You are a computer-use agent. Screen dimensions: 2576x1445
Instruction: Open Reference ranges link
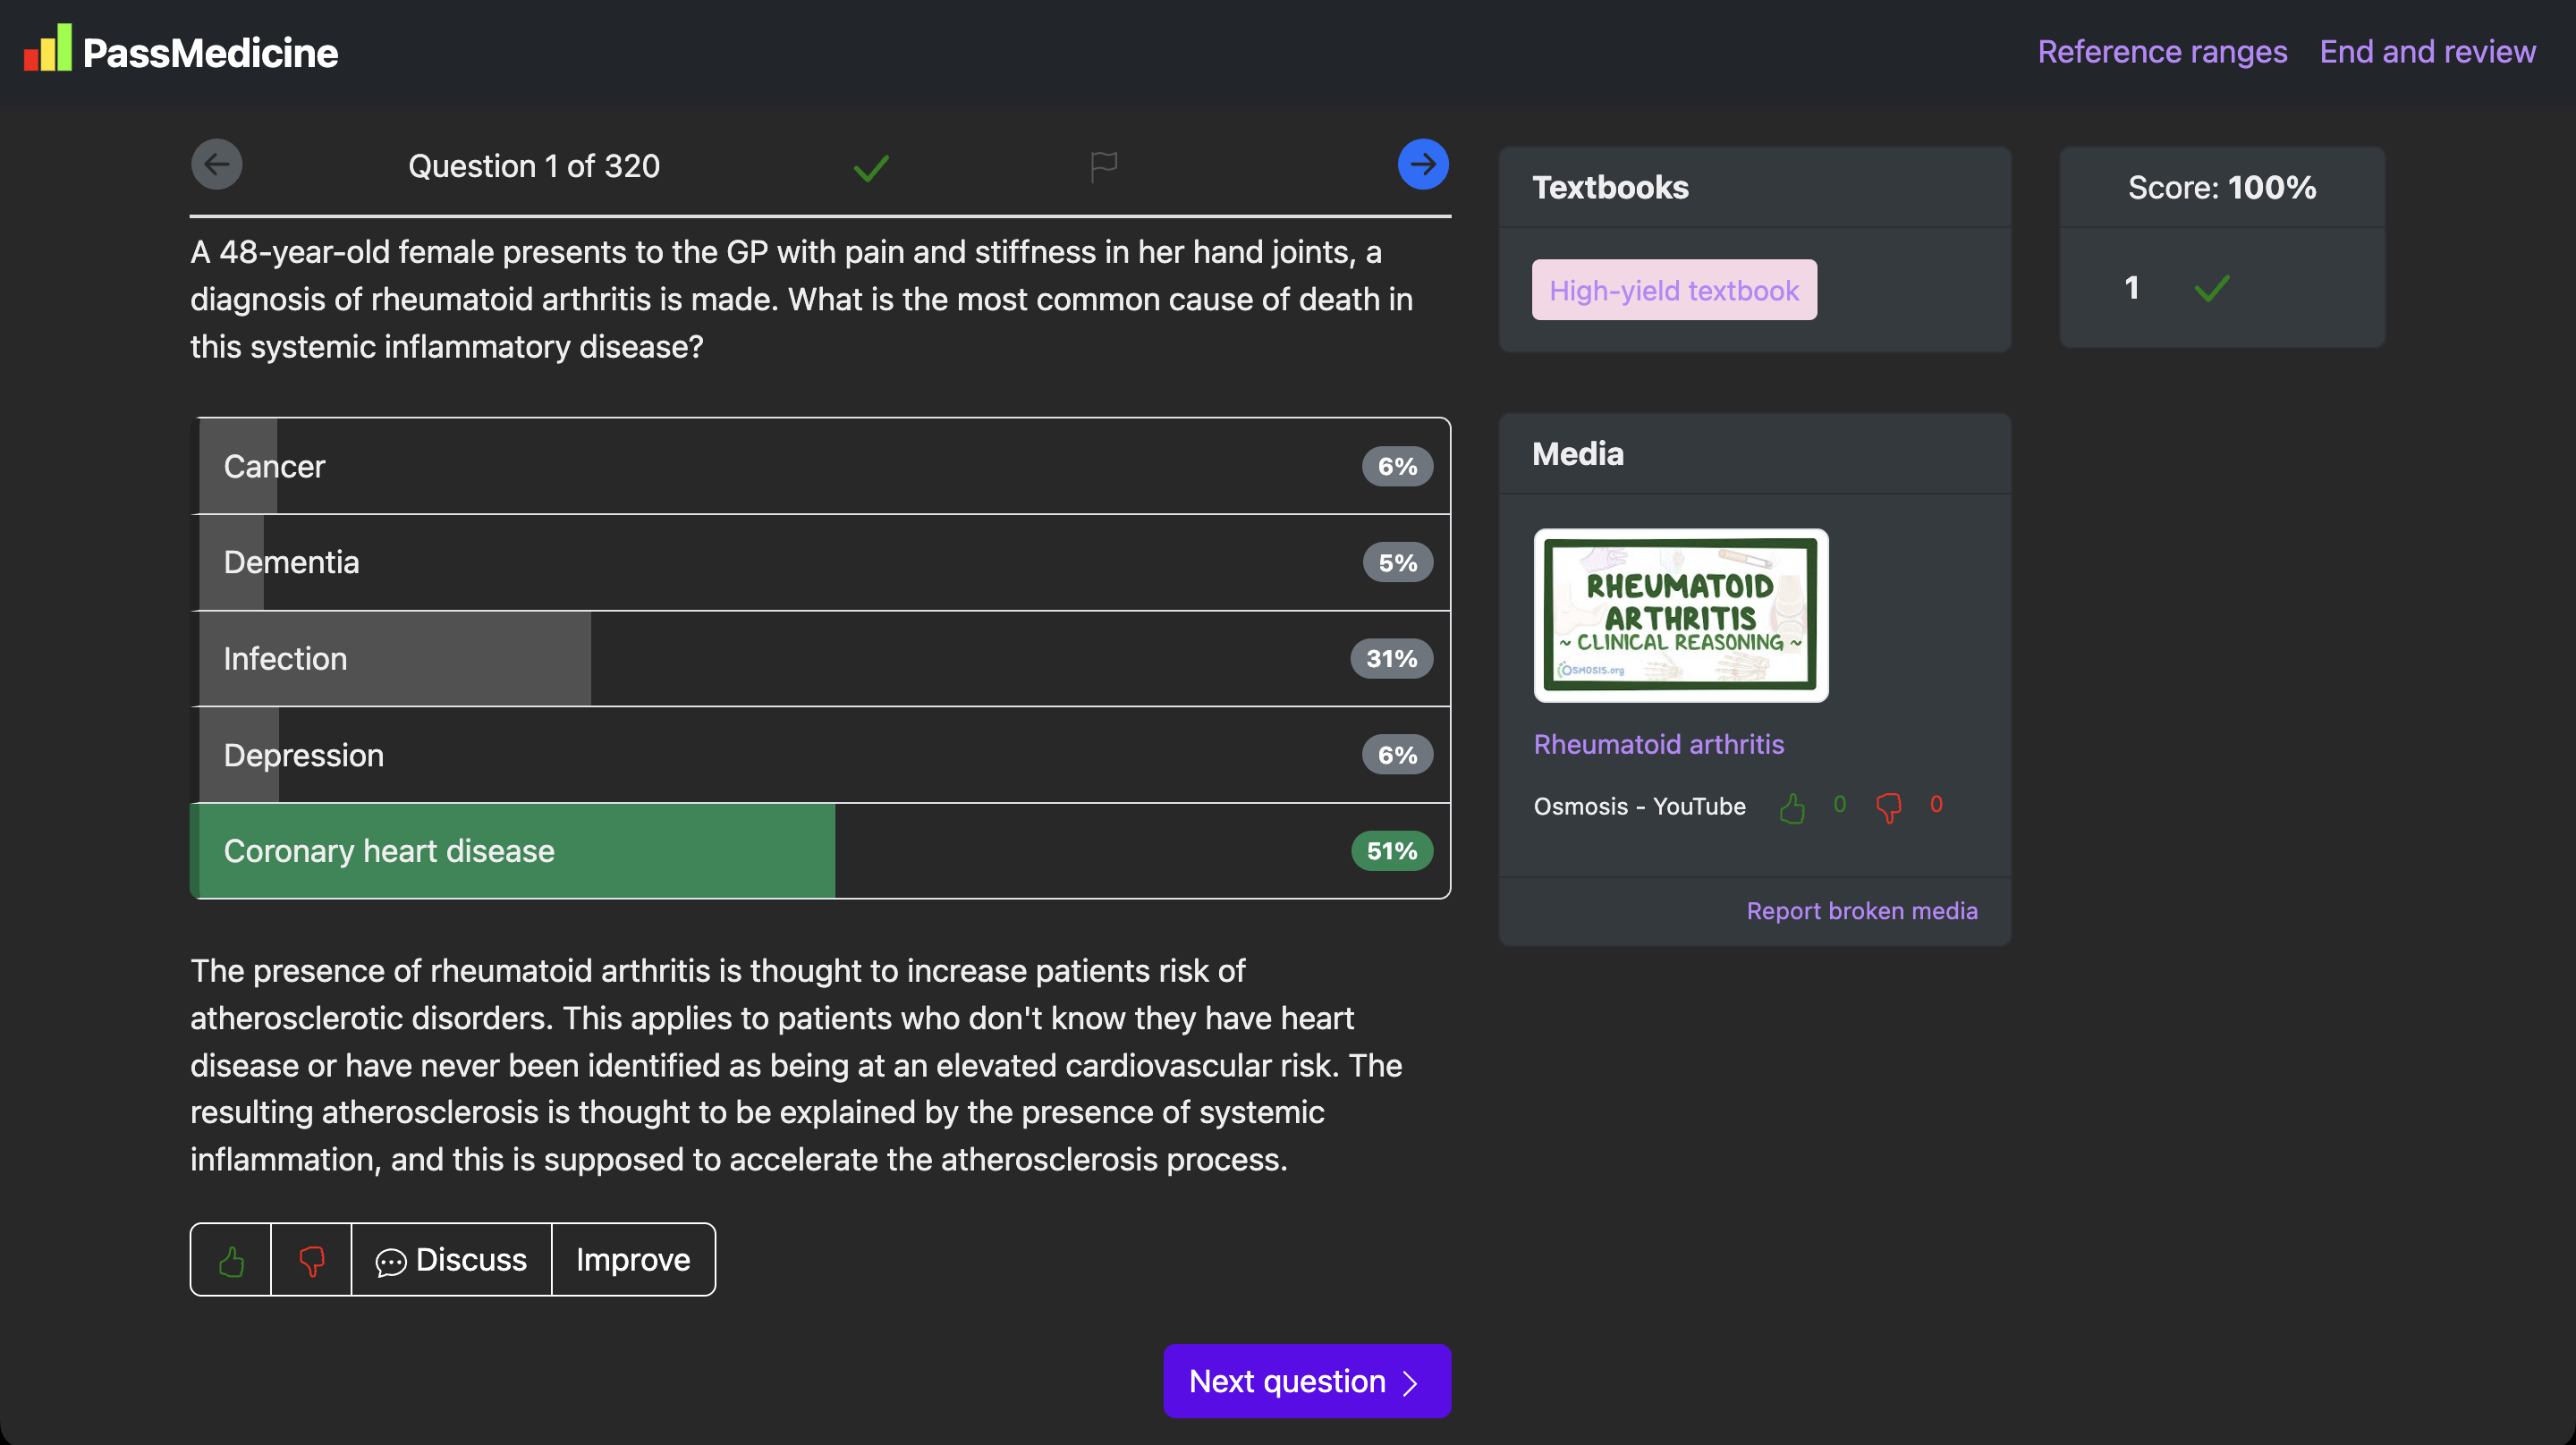[2162, 51]
